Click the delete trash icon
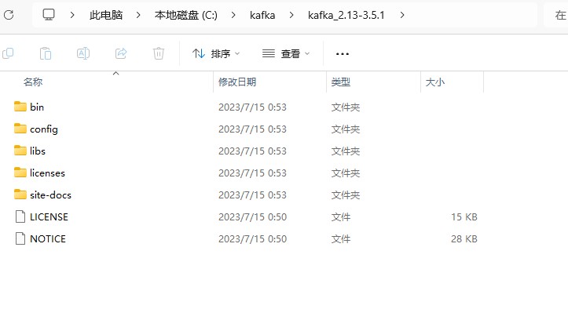568x320 pixels. pos(159,53)
